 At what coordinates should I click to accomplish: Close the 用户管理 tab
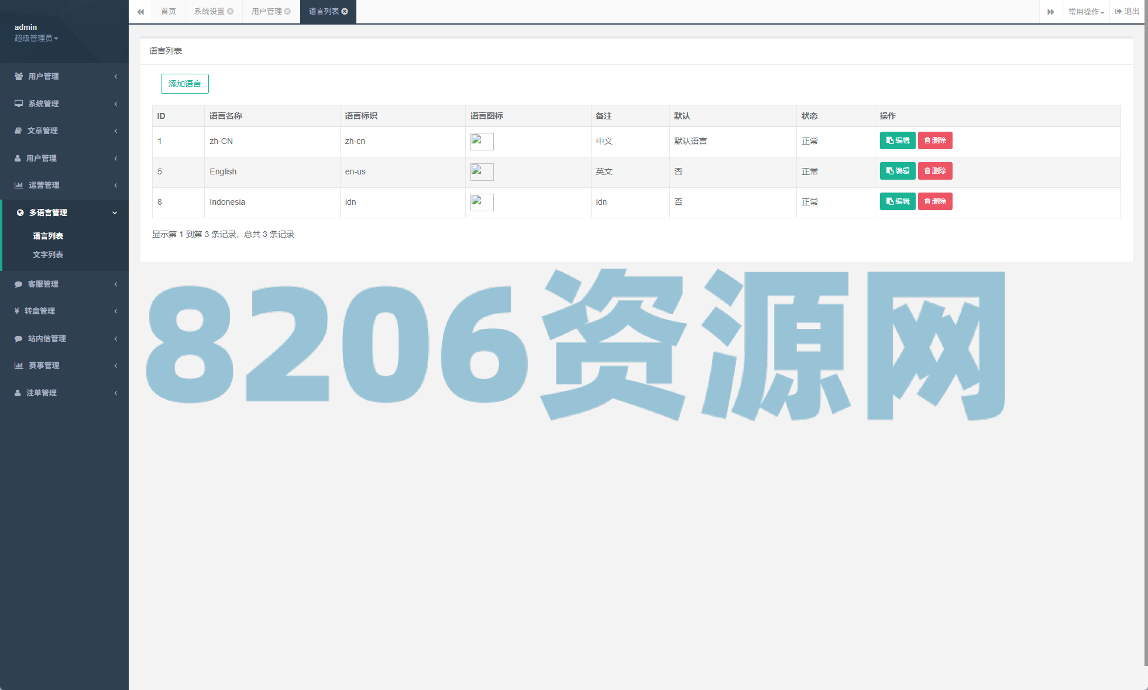[x=287, y=11]
